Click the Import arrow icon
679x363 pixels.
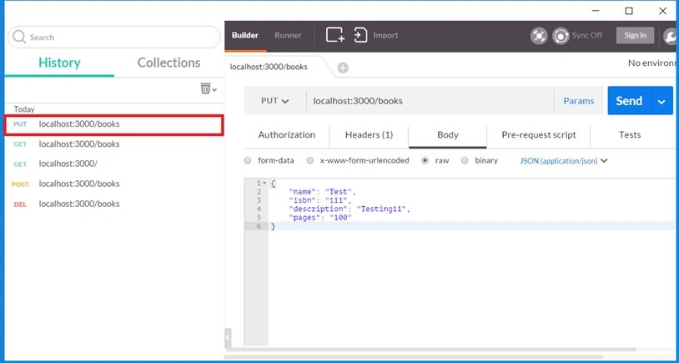(x=360, y=35)
